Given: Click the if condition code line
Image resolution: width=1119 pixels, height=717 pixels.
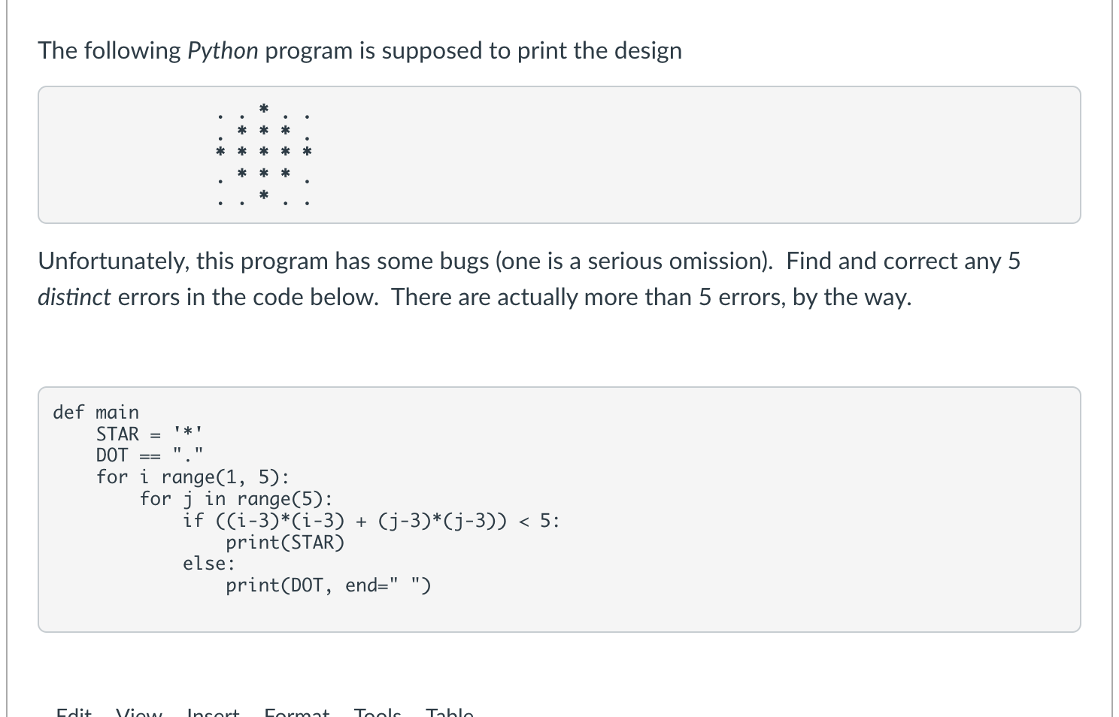Looking at the screenshot, I should [x=371, y=520].
